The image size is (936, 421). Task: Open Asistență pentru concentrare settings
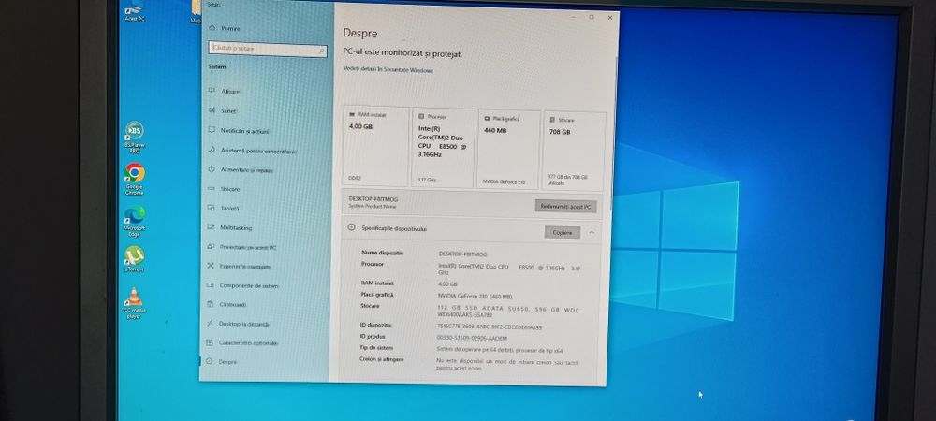coord(258,151)
